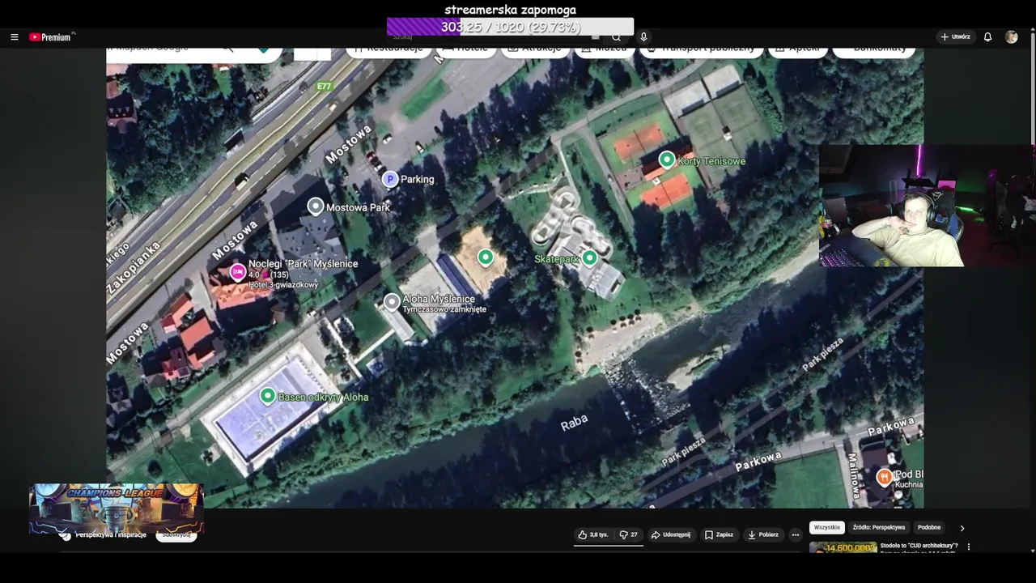Save video with Zapisz button
1036x583 pixels.
(x=719, y=534)
